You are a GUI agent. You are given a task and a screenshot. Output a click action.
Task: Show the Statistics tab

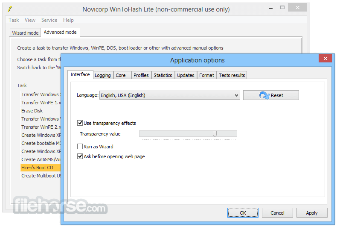163,75
